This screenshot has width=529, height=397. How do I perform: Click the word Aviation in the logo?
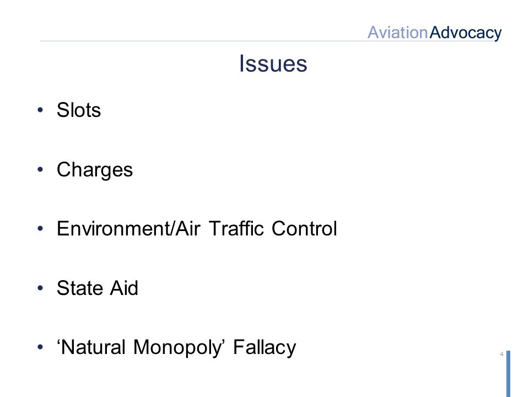398,33
